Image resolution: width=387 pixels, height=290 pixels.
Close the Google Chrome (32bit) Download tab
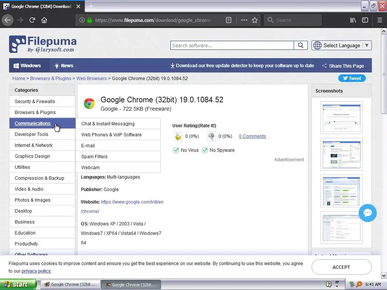point(78,6)
